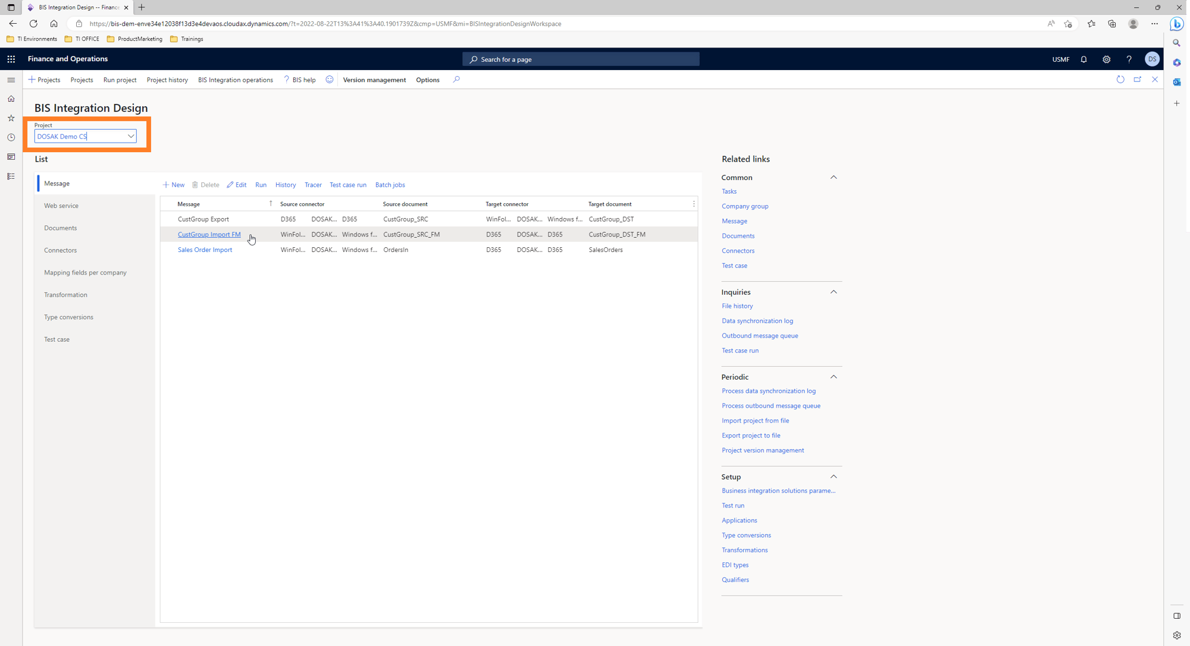Select the Home icon in left navigation
Screen dimensions: 1190x646
(x=11, y=99)
